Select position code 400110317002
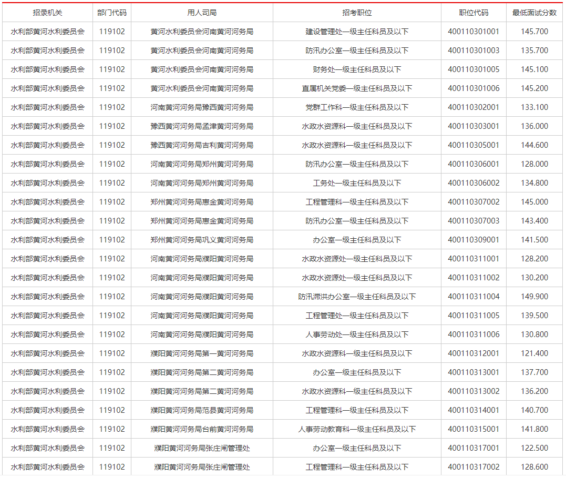This screenshot has height=477, width=566. click(x=474, y=467)
